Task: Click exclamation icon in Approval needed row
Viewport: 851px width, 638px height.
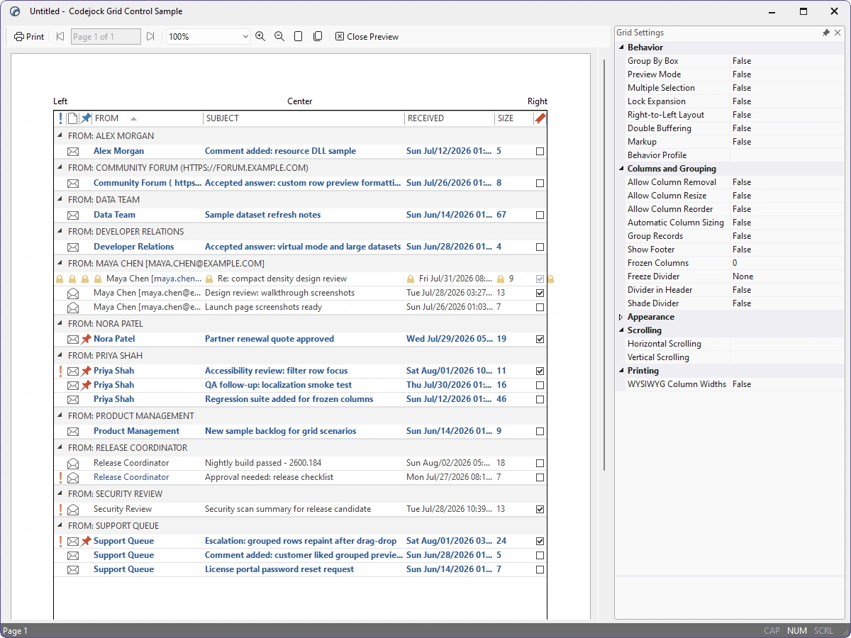Action: (x=60, y=477)
